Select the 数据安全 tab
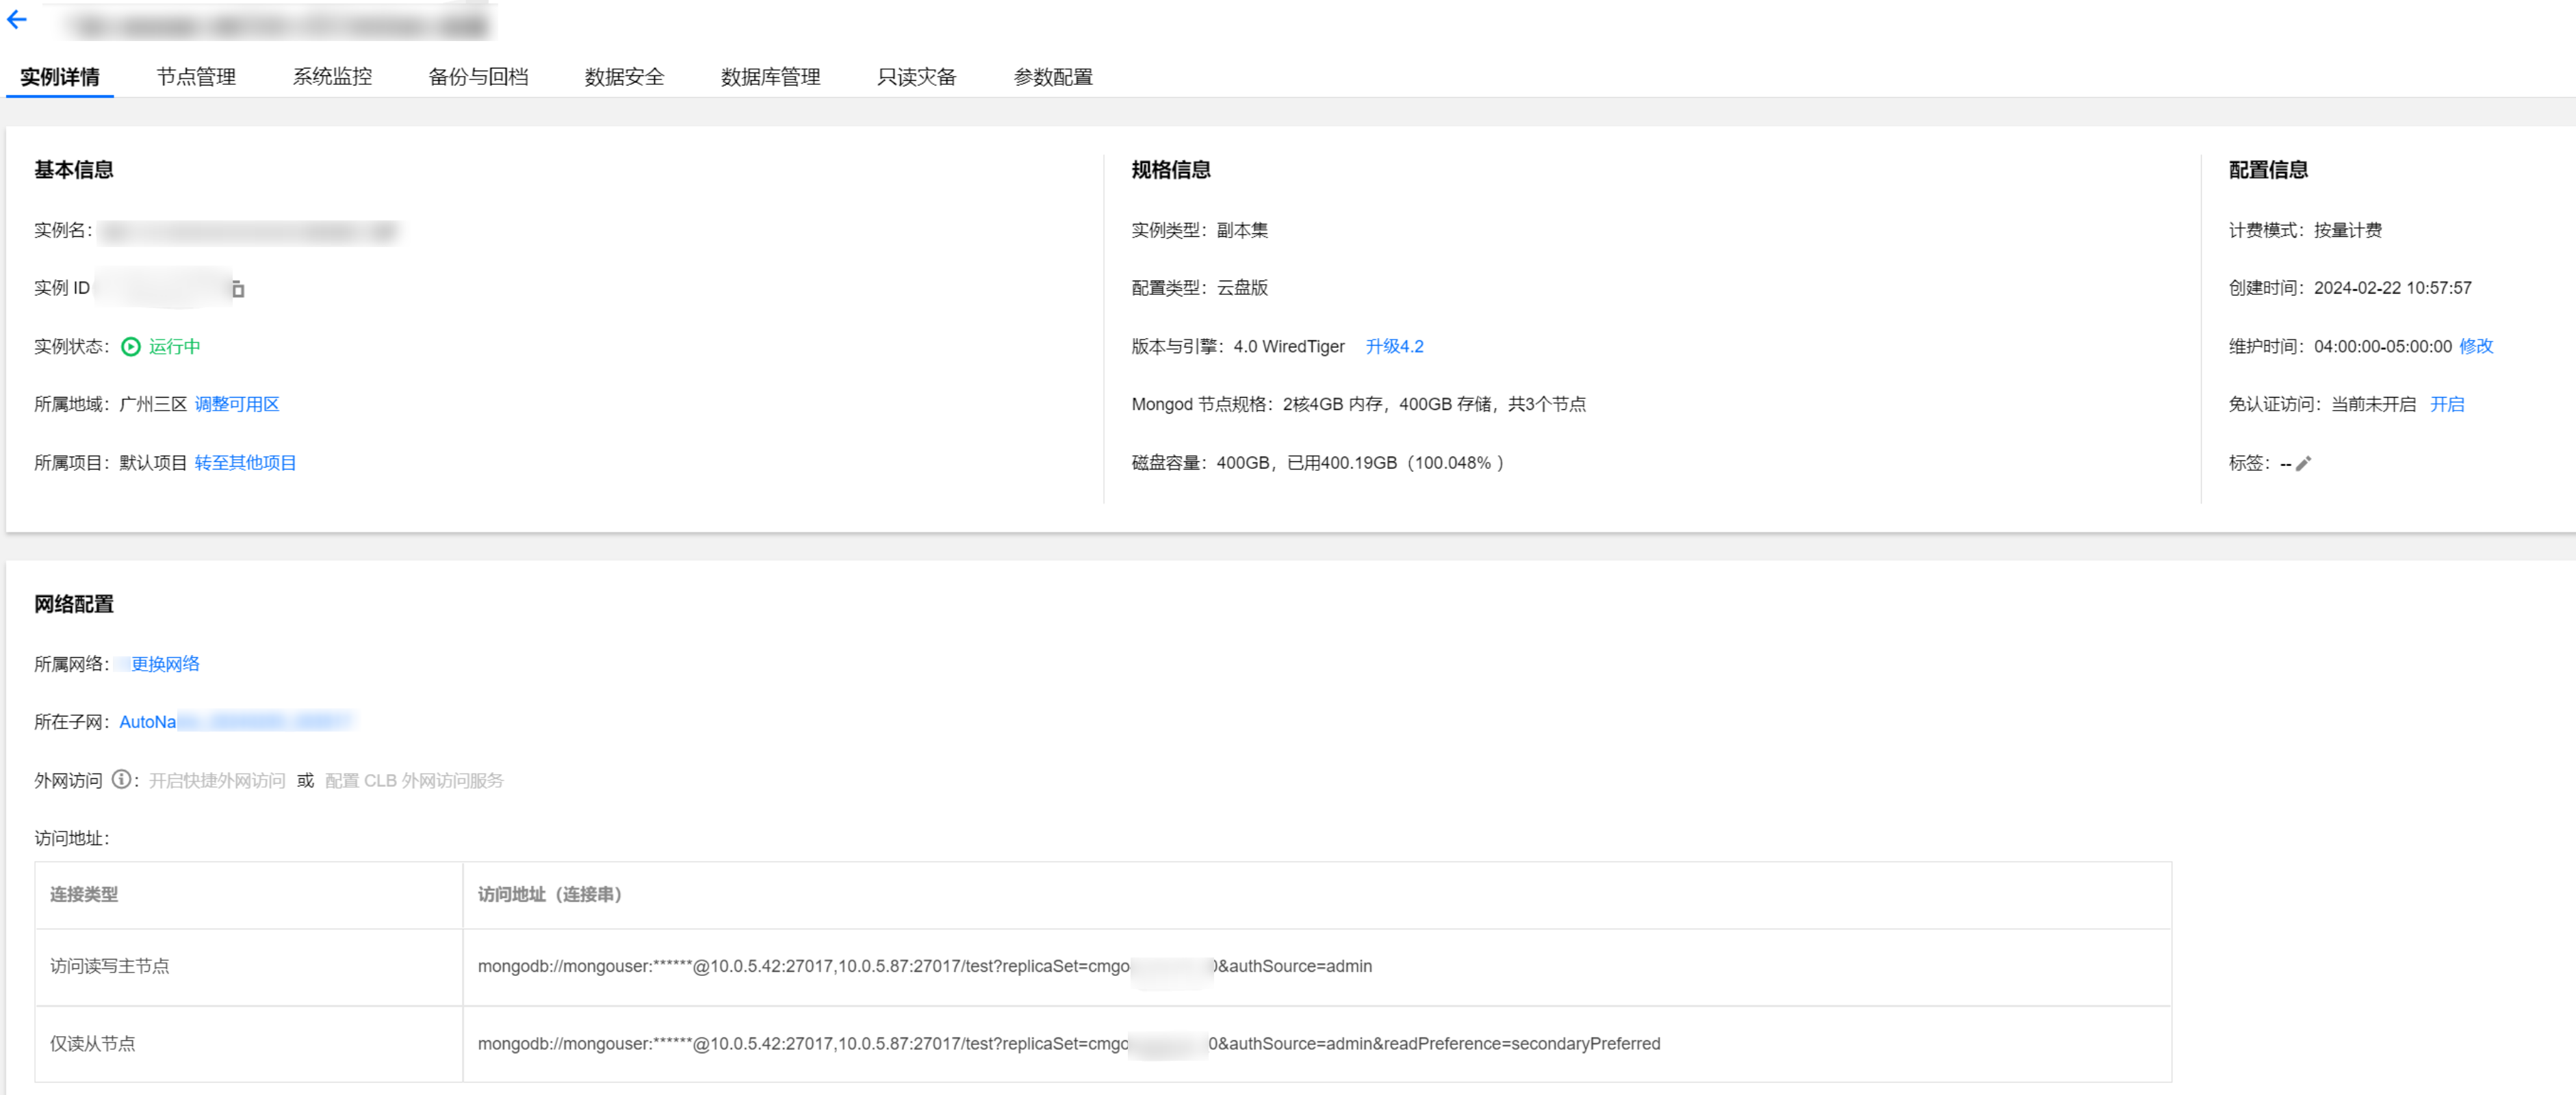The width and height of the screenshot is (2576, 1095). pyautogui.click(x=624, y=77)
